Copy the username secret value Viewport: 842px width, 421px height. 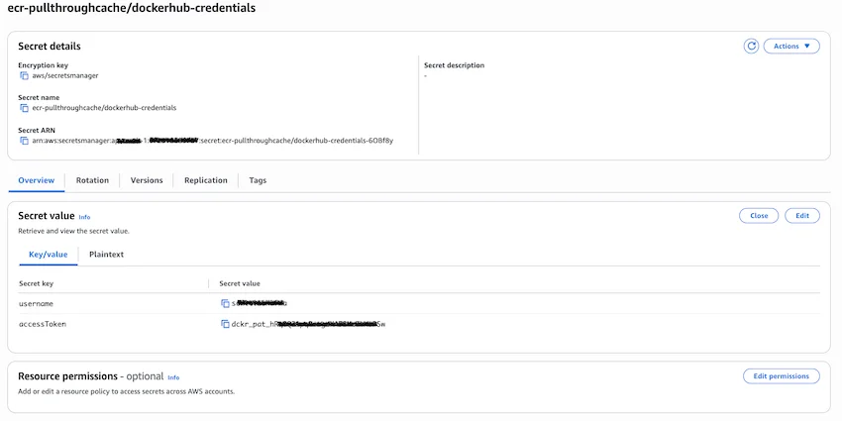tap(225, 303)
